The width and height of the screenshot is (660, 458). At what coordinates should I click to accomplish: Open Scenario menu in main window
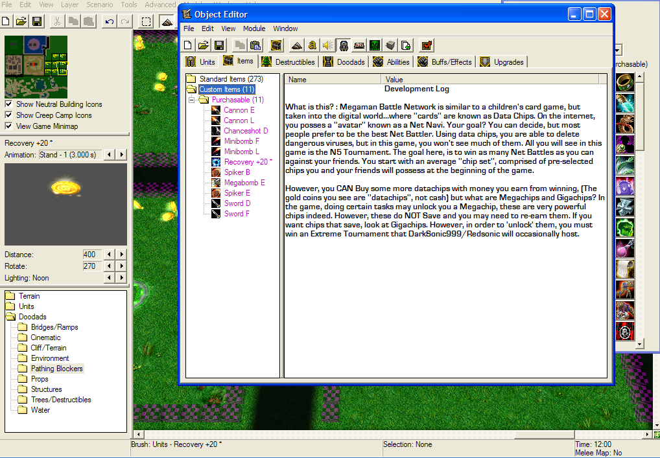(100, 5)
